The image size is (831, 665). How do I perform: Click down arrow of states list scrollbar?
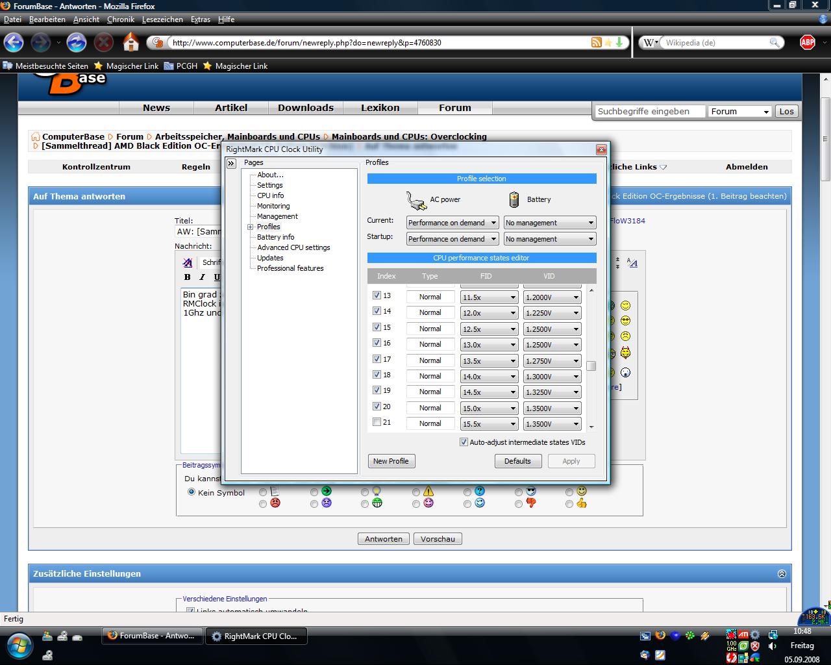(591, 427)
